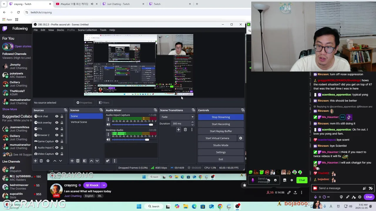Open the View menu in OBS
376x211 pixels.
click(51, 30)
